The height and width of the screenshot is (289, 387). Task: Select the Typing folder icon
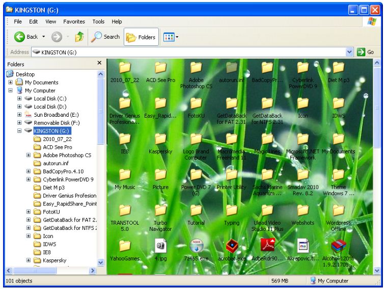point(232,210)
